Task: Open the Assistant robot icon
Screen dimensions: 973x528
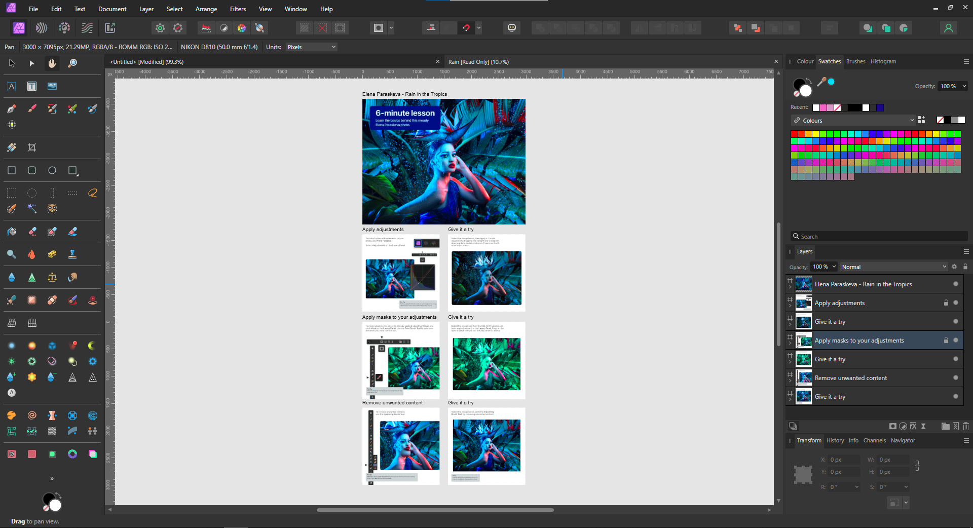Action: 512,28
